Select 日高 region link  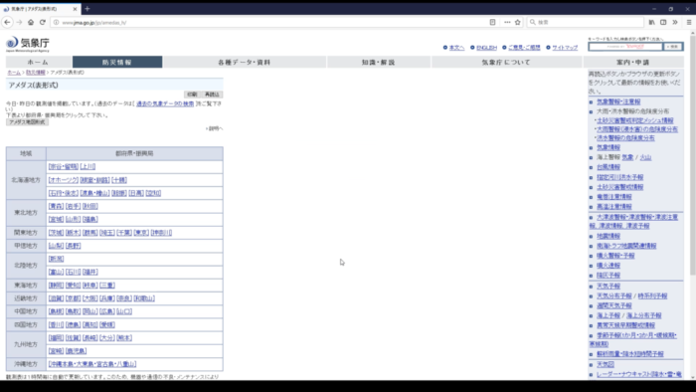pos(136,193)
